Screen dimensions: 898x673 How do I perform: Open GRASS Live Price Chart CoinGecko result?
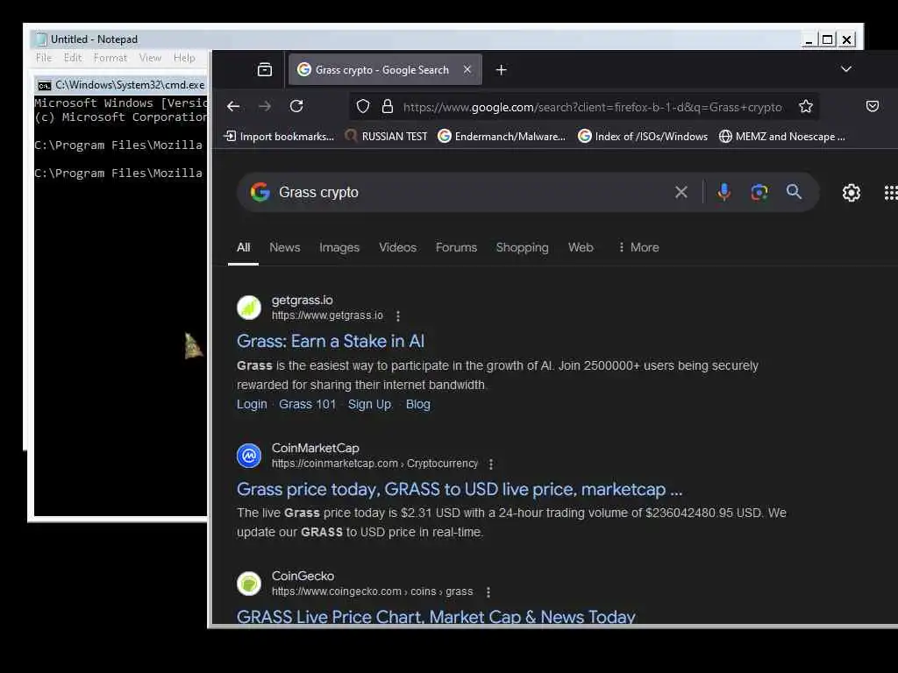click(436, 617)
